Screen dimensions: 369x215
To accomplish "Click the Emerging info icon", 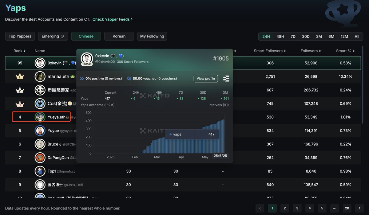I will click(x=62, y=36).
